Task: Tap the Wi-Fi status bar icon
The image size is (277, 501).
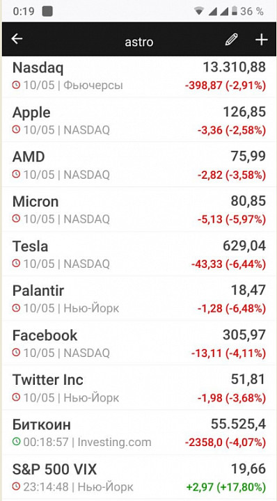Action: (199, 11)
